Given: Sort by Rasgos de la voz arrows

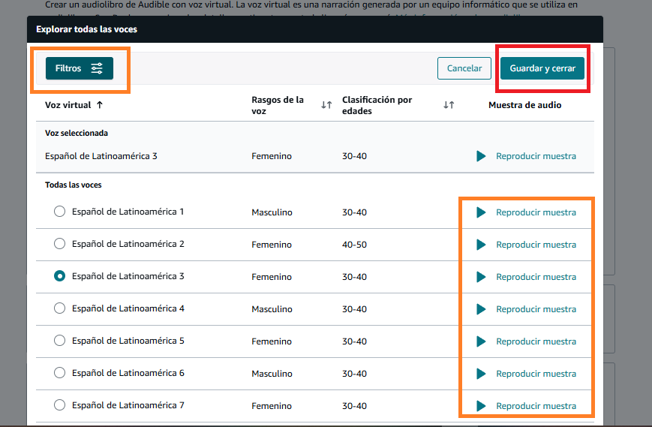Looking at the screenshot, I should [326, 105].
